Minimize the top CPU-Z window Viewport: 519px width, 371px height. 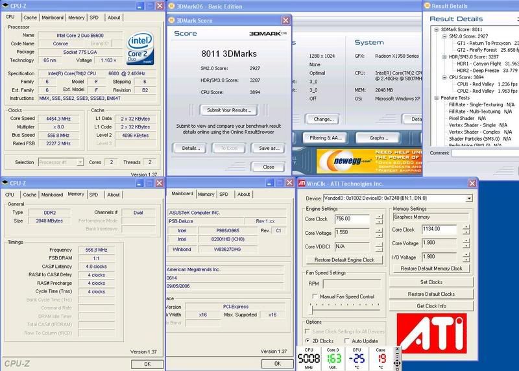tap(140, 6)
